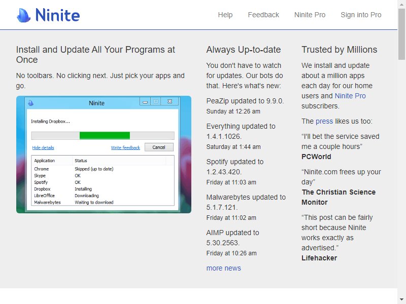Image resolution: width=406 pixels, height=304 pixels.
Task: Open the Ninite Pro subscribers link
Action: click(350, 96)
